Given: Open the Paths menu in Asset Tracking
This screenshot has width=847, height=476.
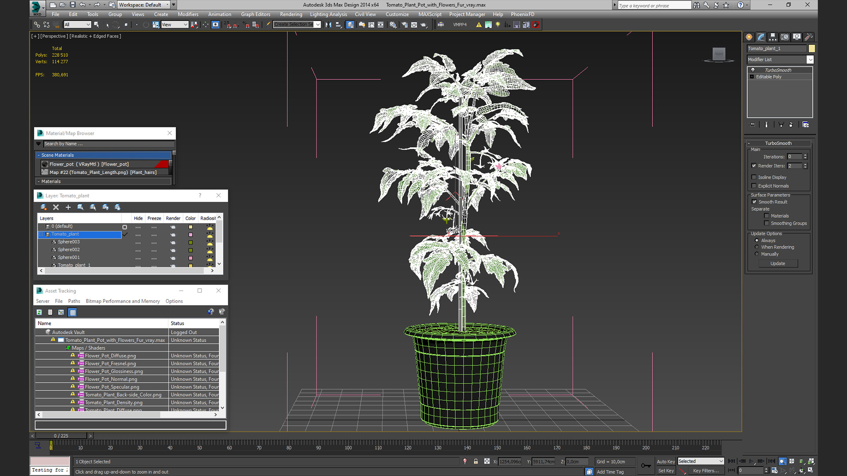Looking at the screenshot, I should click(x=74, y=301).
